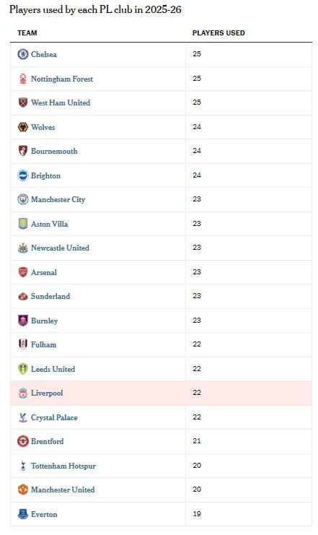The height and width of the screenshot is (535, 318).
Task: Follow the Sunderland team name link
Action: (x=50, y=296)
